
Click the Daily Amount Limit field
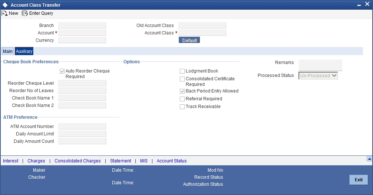(82, 134)
